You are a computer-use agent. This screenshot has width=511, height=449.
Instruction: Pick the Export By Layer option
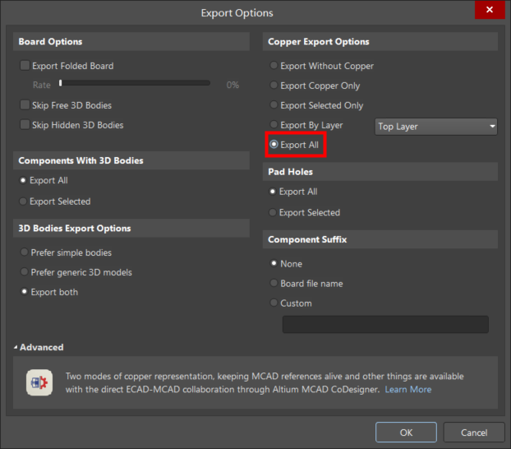[274, 126]
